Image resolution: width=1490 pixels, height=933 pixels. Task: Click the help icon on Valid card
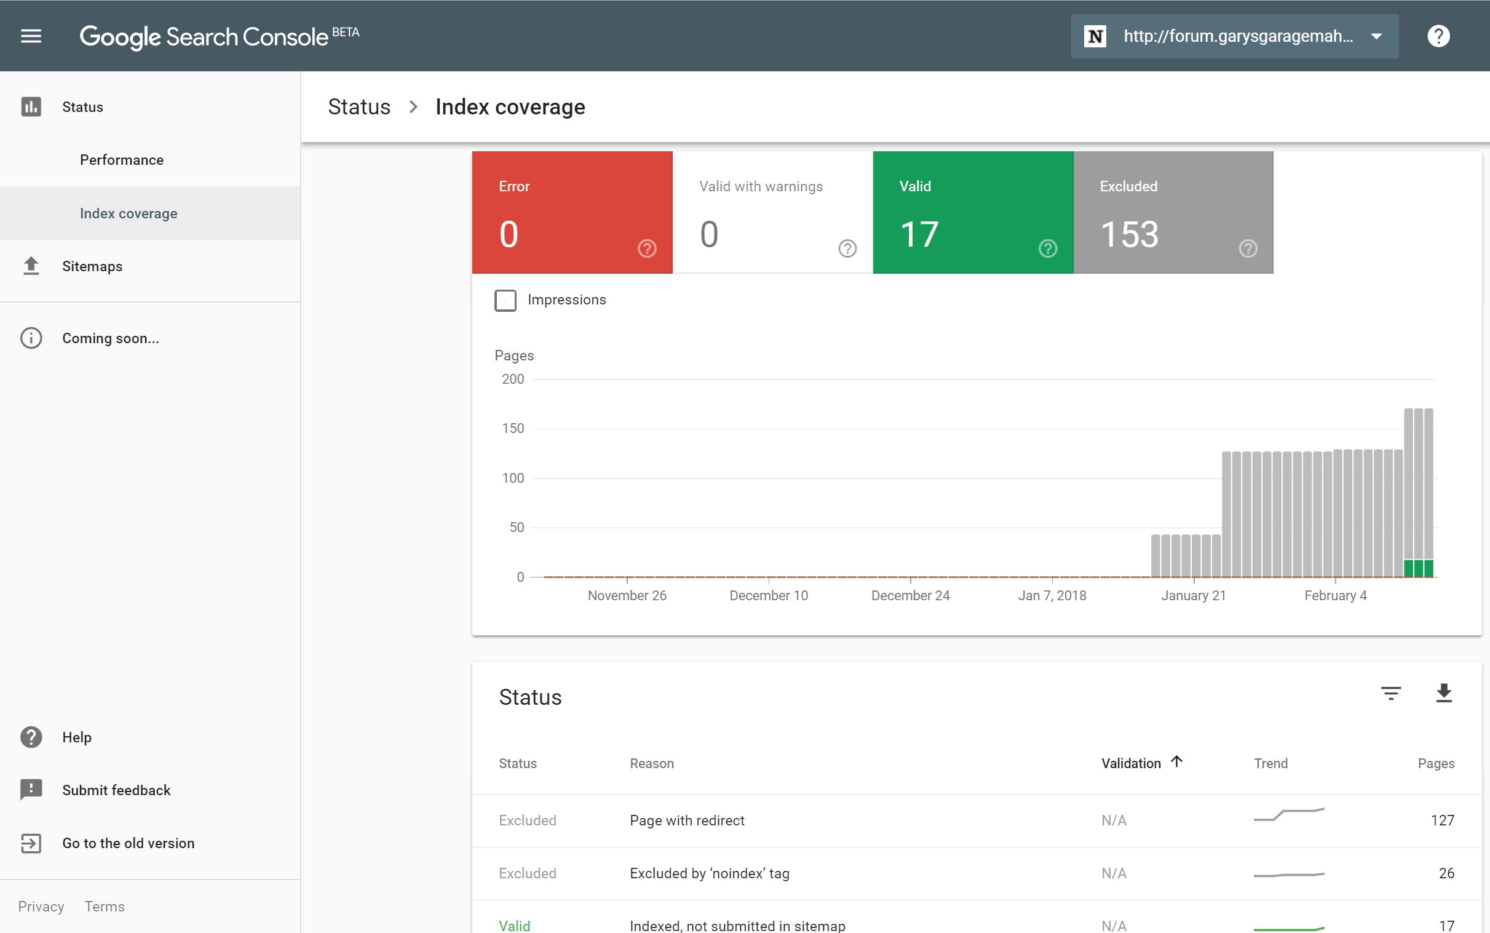pos(1047,248)
